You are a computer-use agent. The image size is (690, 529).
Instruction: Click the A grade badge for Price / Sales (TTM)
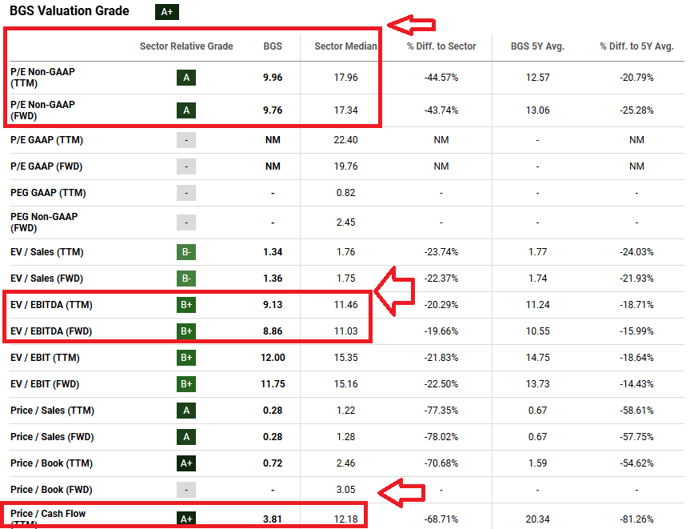(185, 411)
